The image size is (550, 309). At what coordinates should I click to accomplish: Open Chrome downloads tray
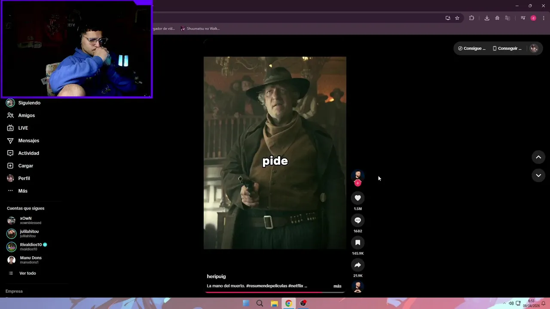pos(487,18)
